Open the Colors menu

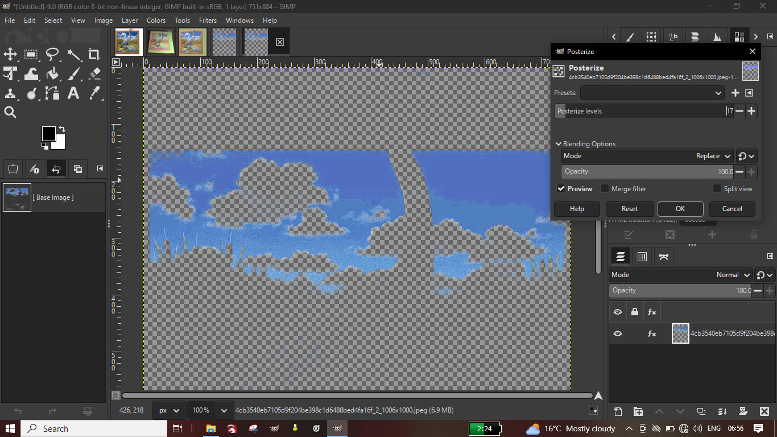(x=156, y=20)
